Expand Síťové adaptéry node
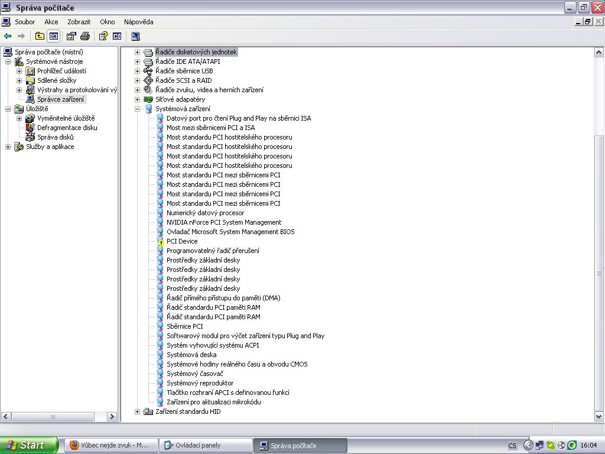The image size is (605, 454). 138,99
